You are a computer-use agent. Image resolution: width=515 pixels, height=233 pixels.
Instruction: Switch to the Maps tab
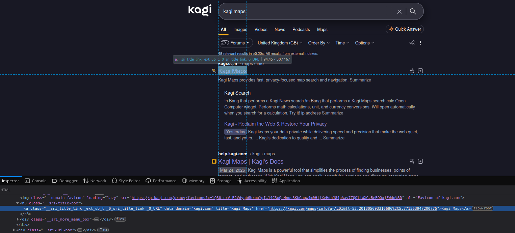pyautogui.click(x=322, y=29)
